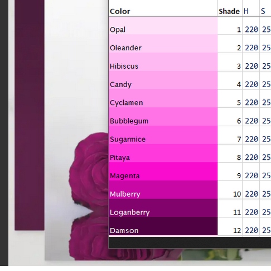Pick the Pitaya color swatch
This screenshot has width=271, height=271.
(163, 153)
